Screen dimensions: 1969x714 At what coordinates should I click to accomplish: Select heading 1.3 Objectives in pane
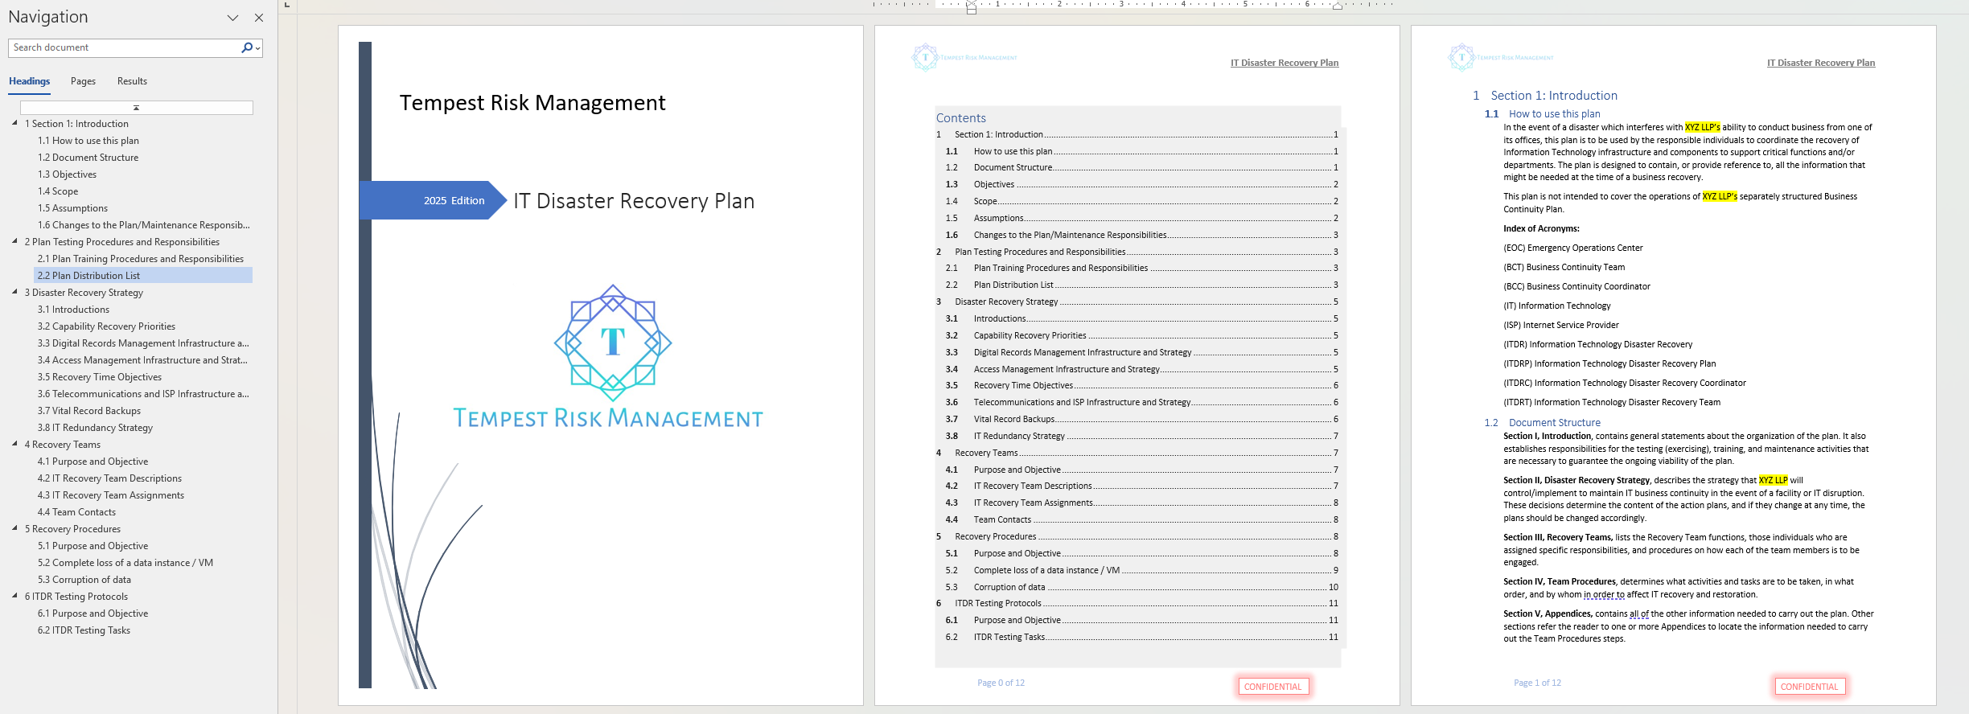67,174
